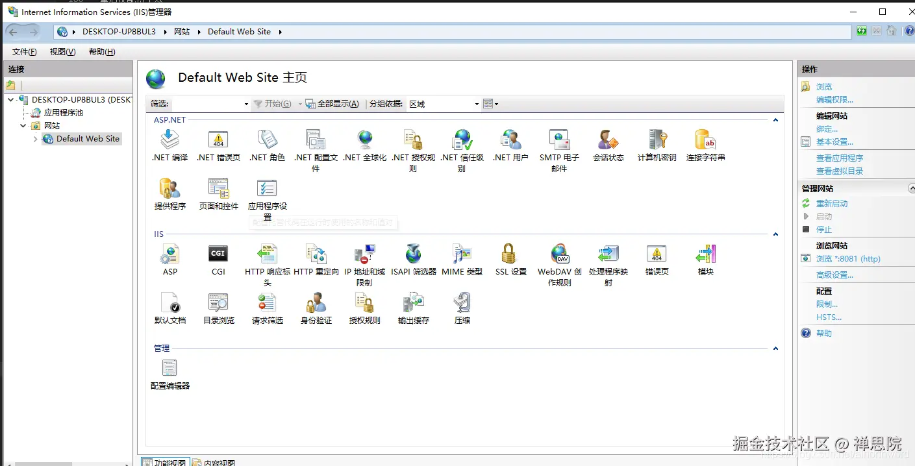
Task: Open the 视图(V) menu
Action: tap(62, 52)
